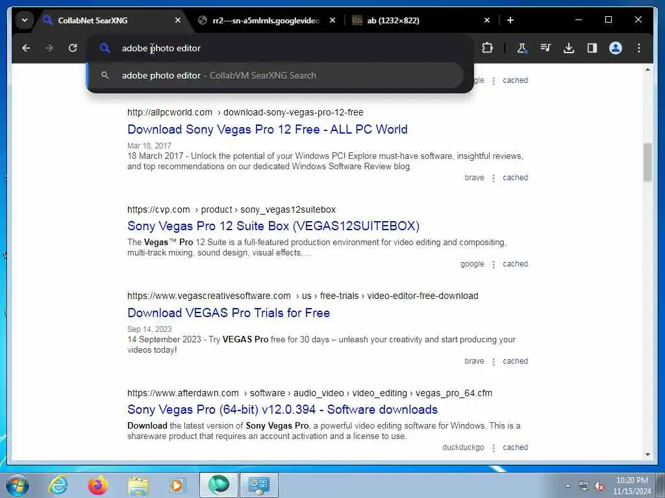This screenshot has width=665, height=498.
Task: Open the control panel taskbar icon
Action: click(x=259, y=485)
